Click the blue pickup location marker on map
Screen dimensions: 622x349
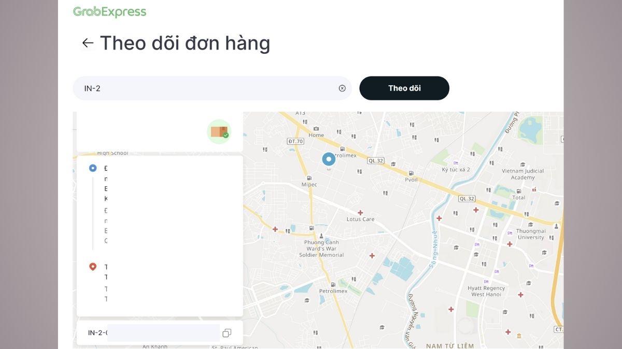[329, 160]
